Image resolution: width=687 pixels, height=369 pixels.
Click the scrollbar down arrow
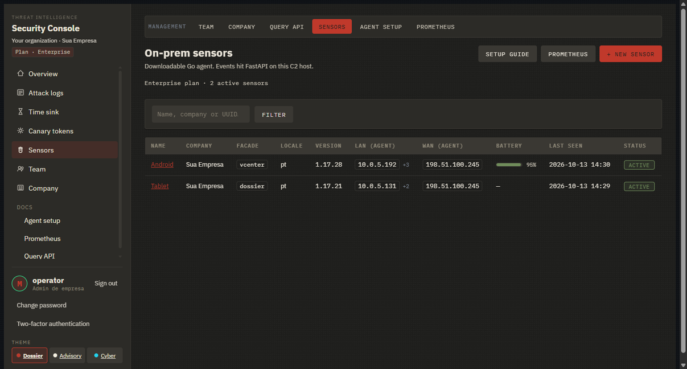coord(684,364)
